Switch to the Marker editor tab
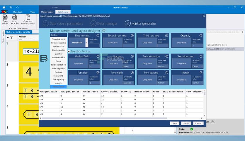245x141 pixels. pos(47,12)
